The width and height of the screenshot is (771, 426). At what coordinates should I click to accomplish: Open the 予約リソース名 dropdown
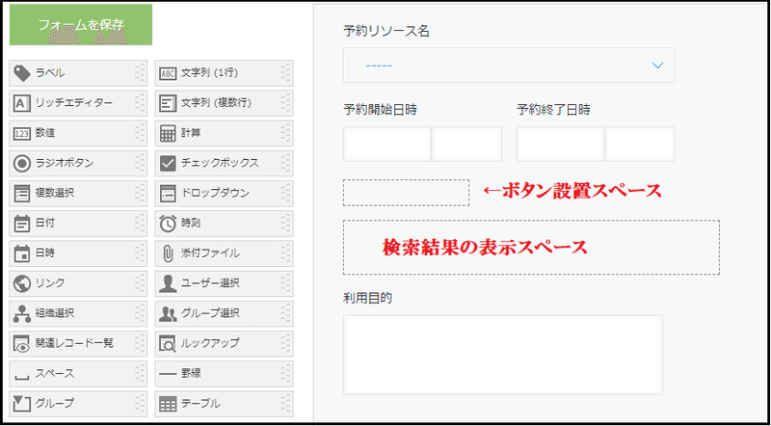[509, 65]
